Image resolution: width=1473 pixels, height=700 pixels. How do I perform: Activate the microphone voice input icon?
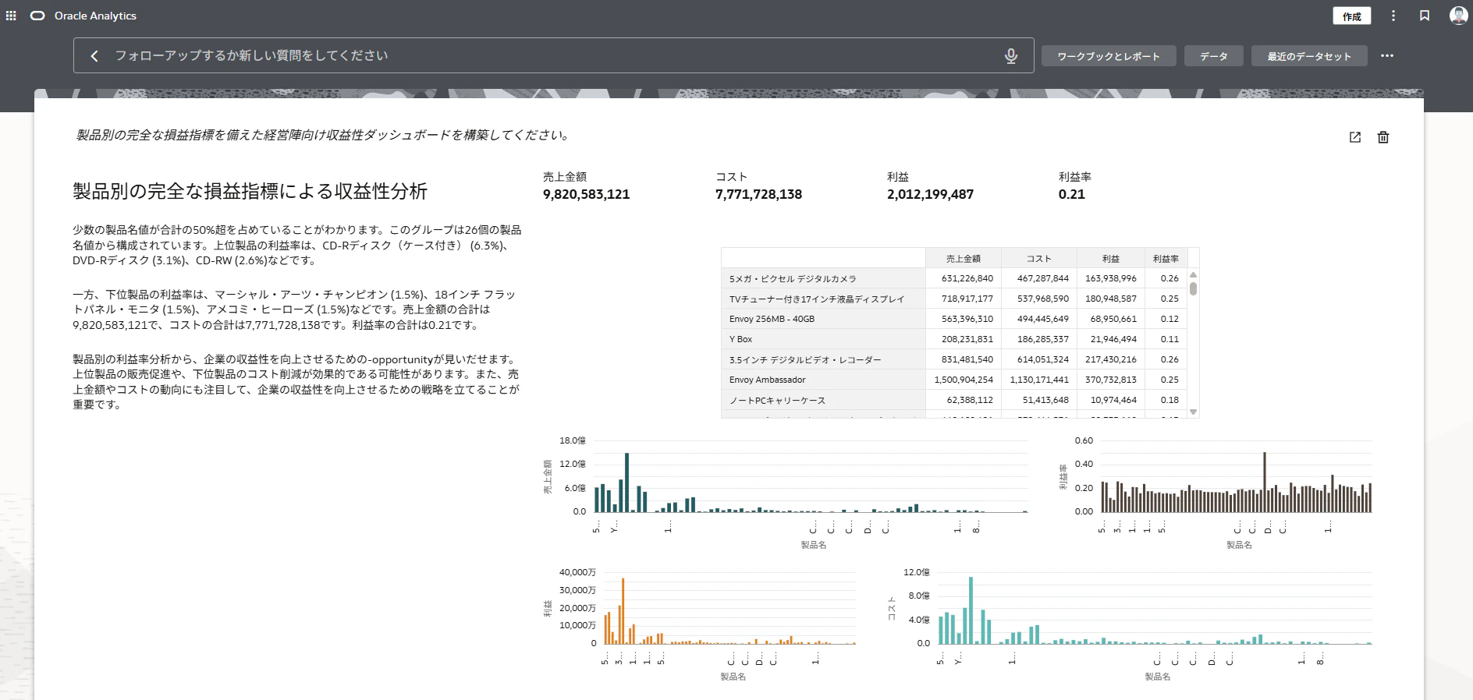coord(1010,56)
